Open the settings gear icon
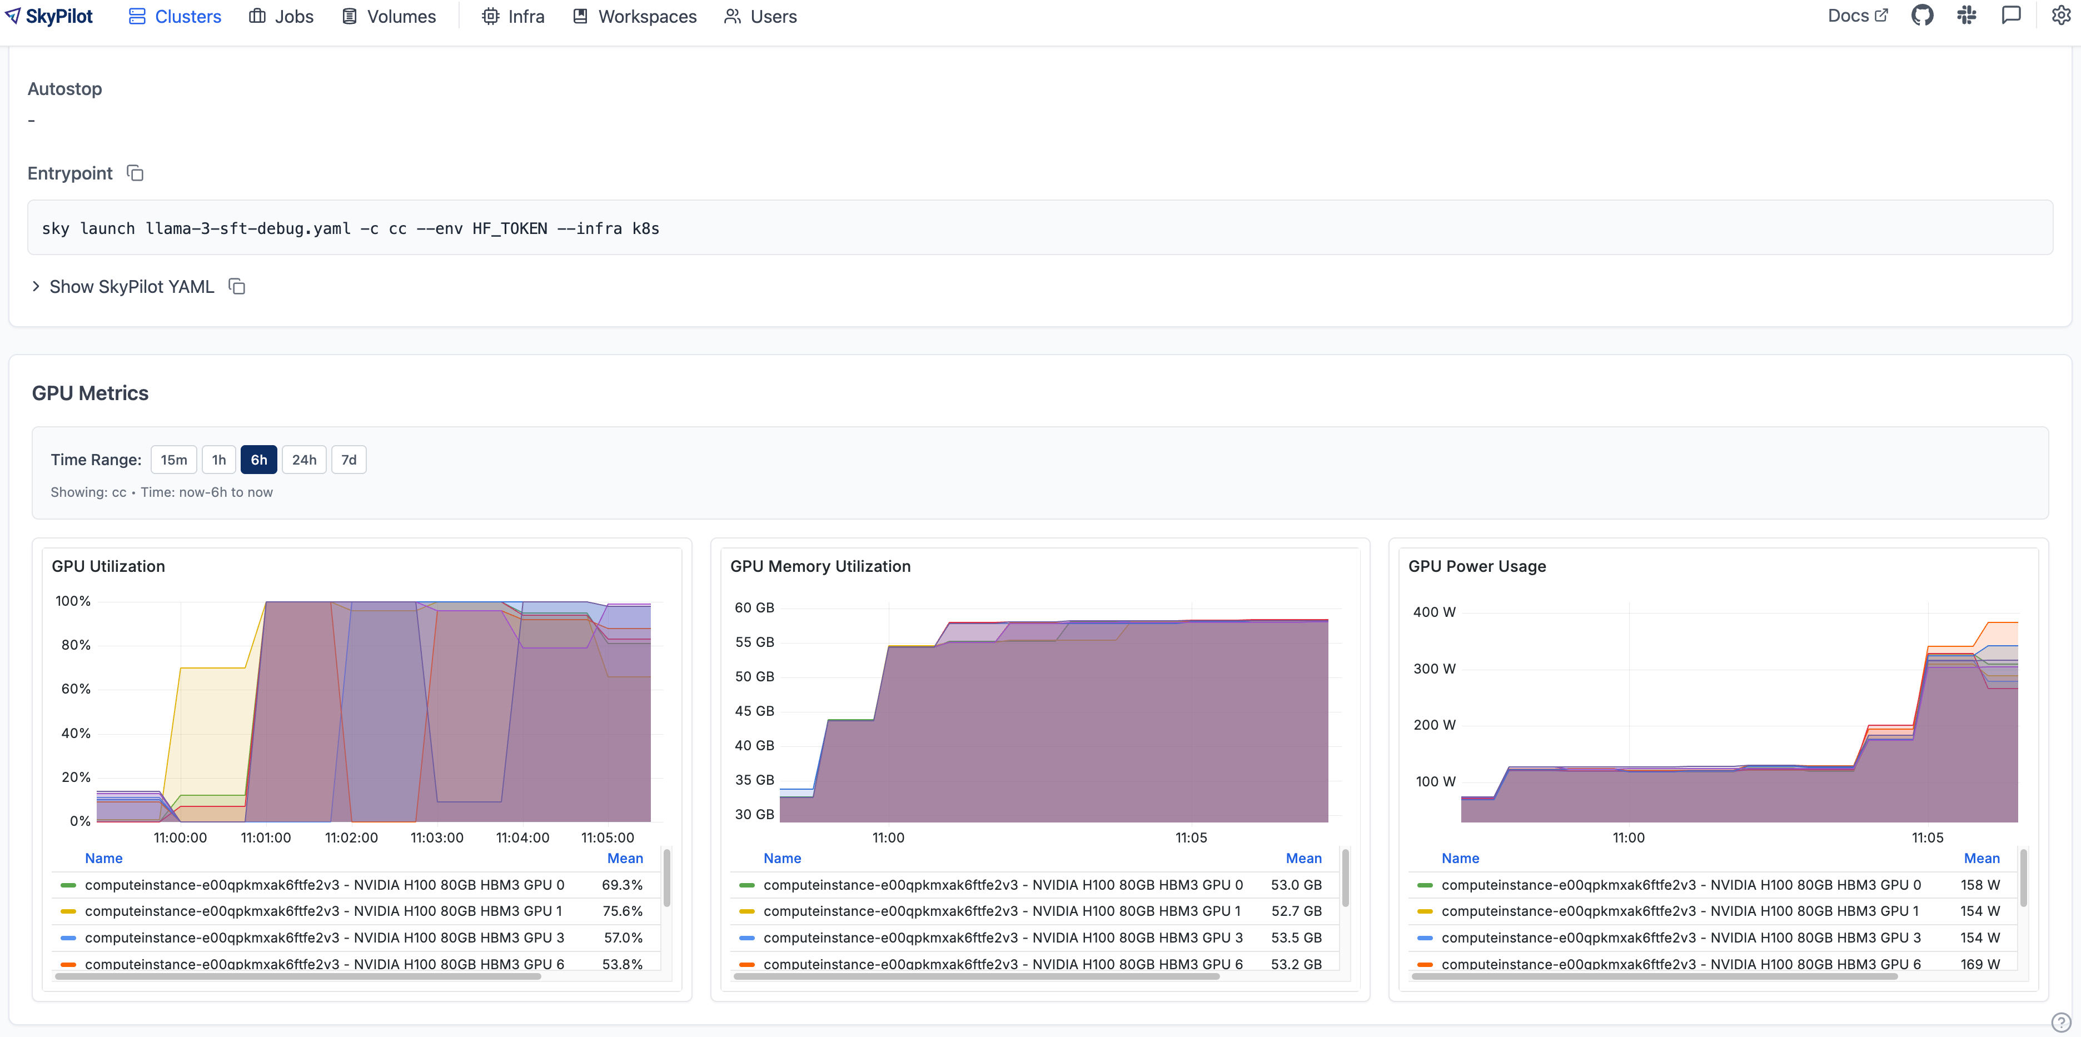 (2061, 16)
